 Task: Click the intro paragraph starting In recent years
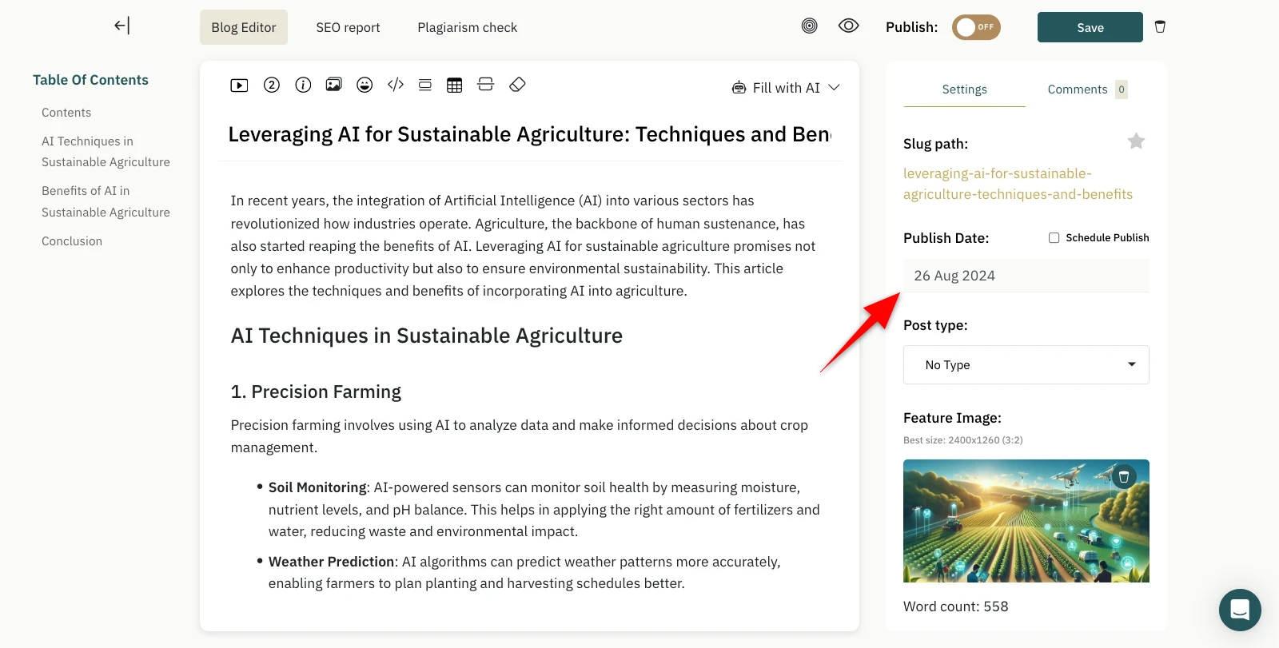(524, 246)
